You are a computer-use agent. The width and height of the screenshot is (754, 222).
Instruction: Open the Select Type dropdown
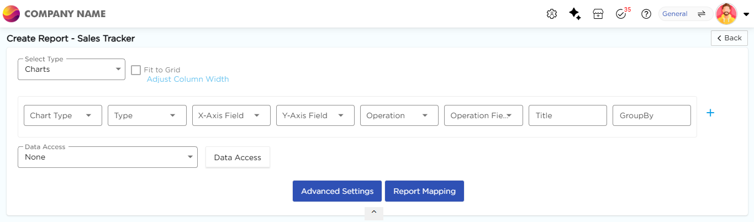(71, 70)
